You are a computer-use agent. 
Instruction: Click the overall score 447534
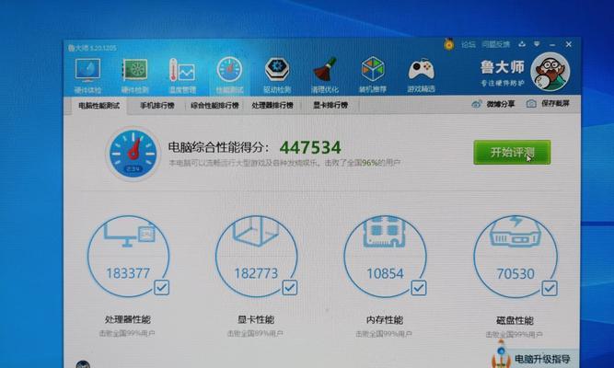310,147
